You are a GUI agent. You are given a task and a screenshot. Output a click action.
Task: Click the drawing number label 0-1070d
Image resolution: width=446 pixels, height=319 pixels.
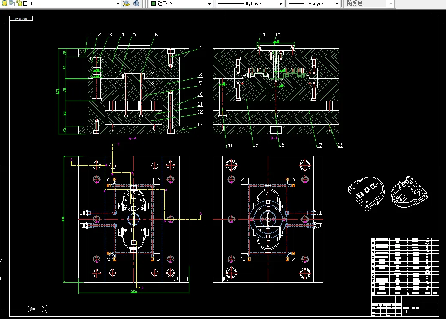(x=21, y=18)
